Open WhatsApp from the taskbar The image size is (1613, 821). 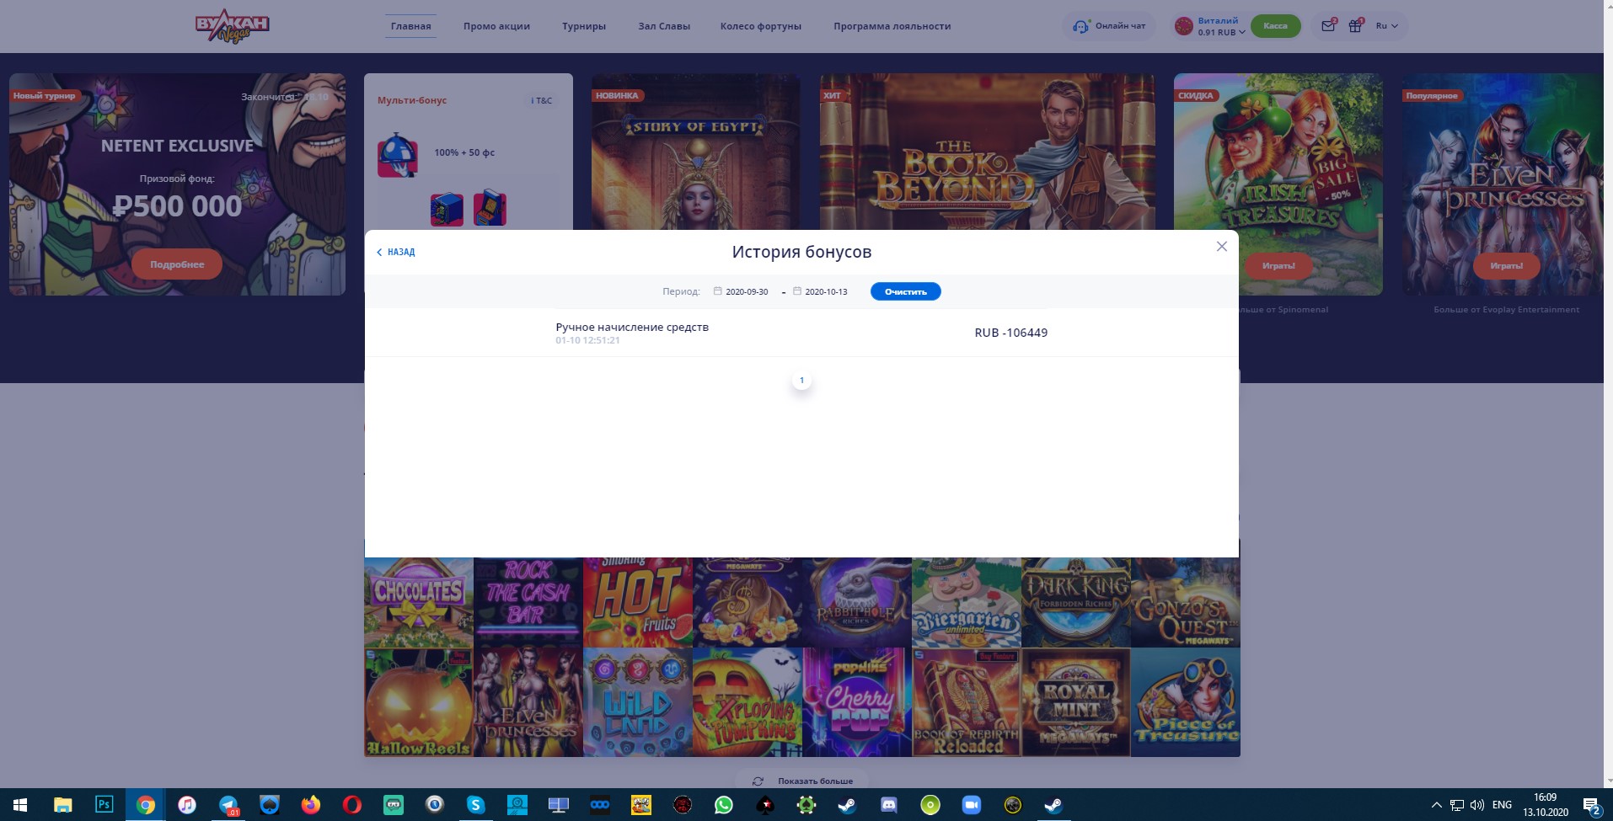click(x=724, y=805)
